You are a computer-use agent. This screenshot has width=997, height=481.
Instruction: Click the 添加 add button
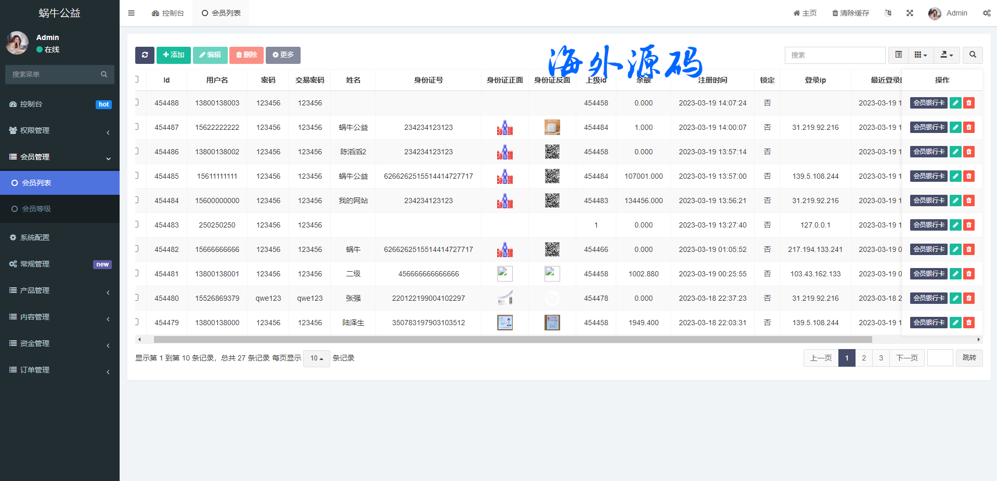tap(174, 55)
